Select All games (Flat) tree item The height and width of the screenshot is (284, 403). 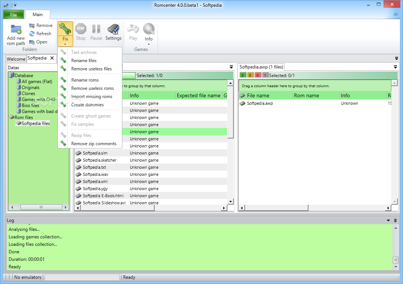[x=37, y=82]
